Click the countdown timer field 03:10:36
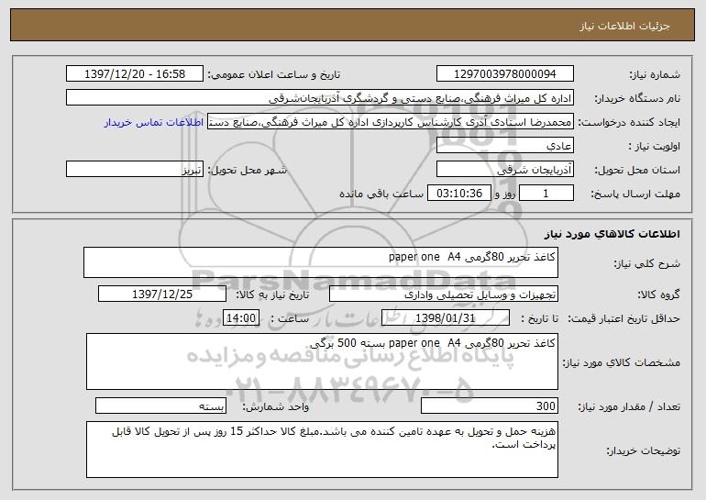 [458, 194]
